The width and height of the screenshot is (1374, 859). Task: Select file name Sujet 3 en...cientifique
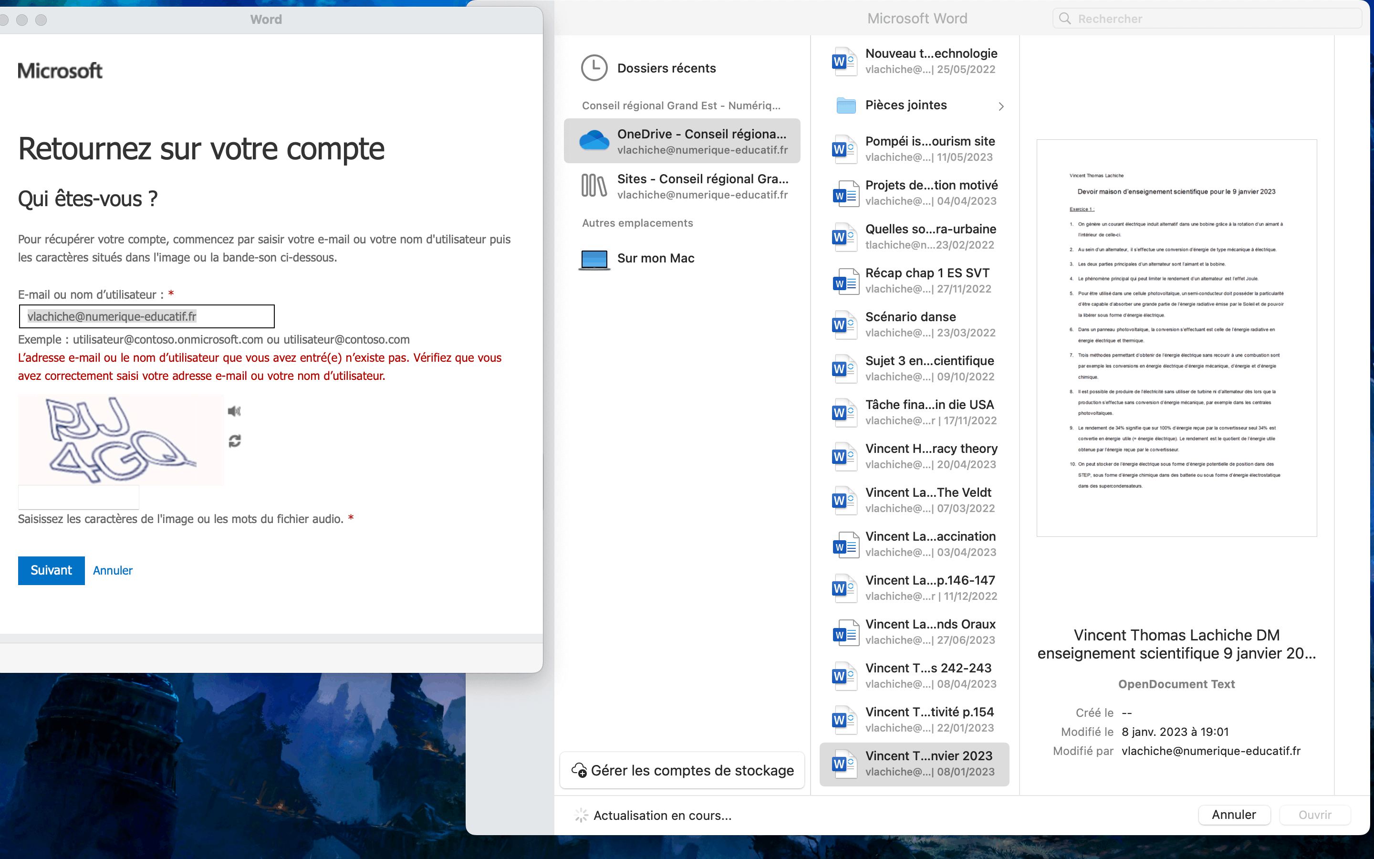click(929, 361)
